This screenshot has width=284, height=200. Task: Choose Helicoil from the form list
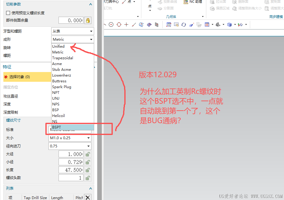tap(73, 116)
